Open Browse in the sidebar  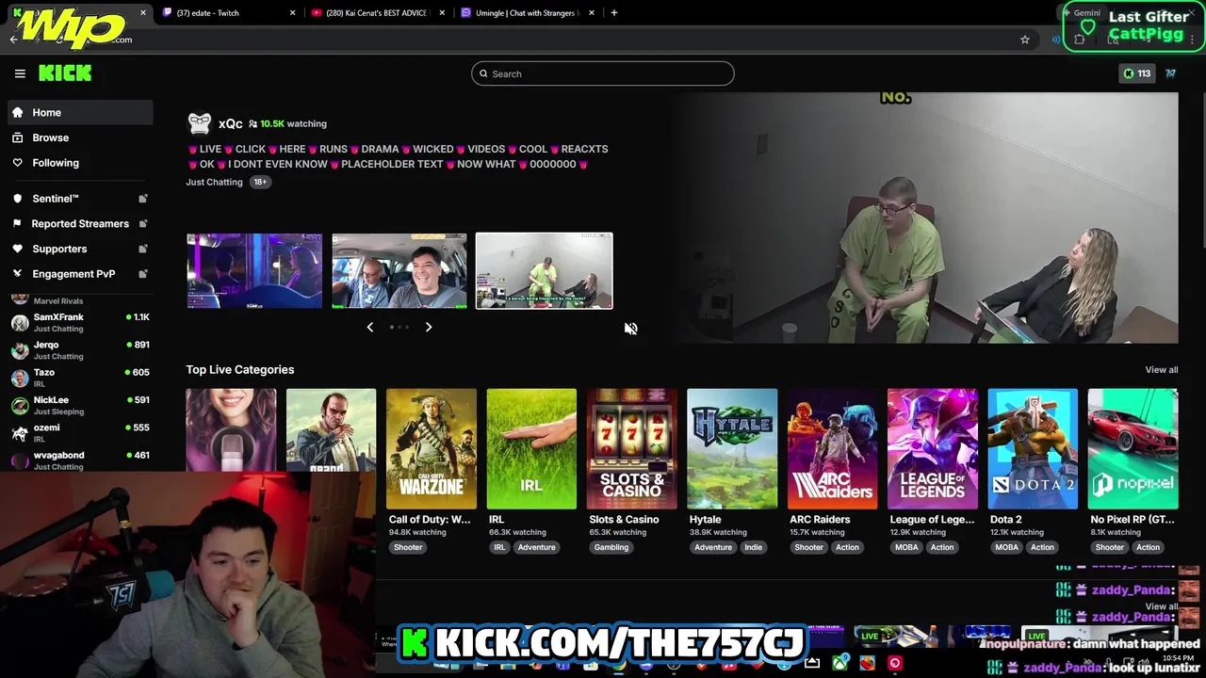click(80, 137)
